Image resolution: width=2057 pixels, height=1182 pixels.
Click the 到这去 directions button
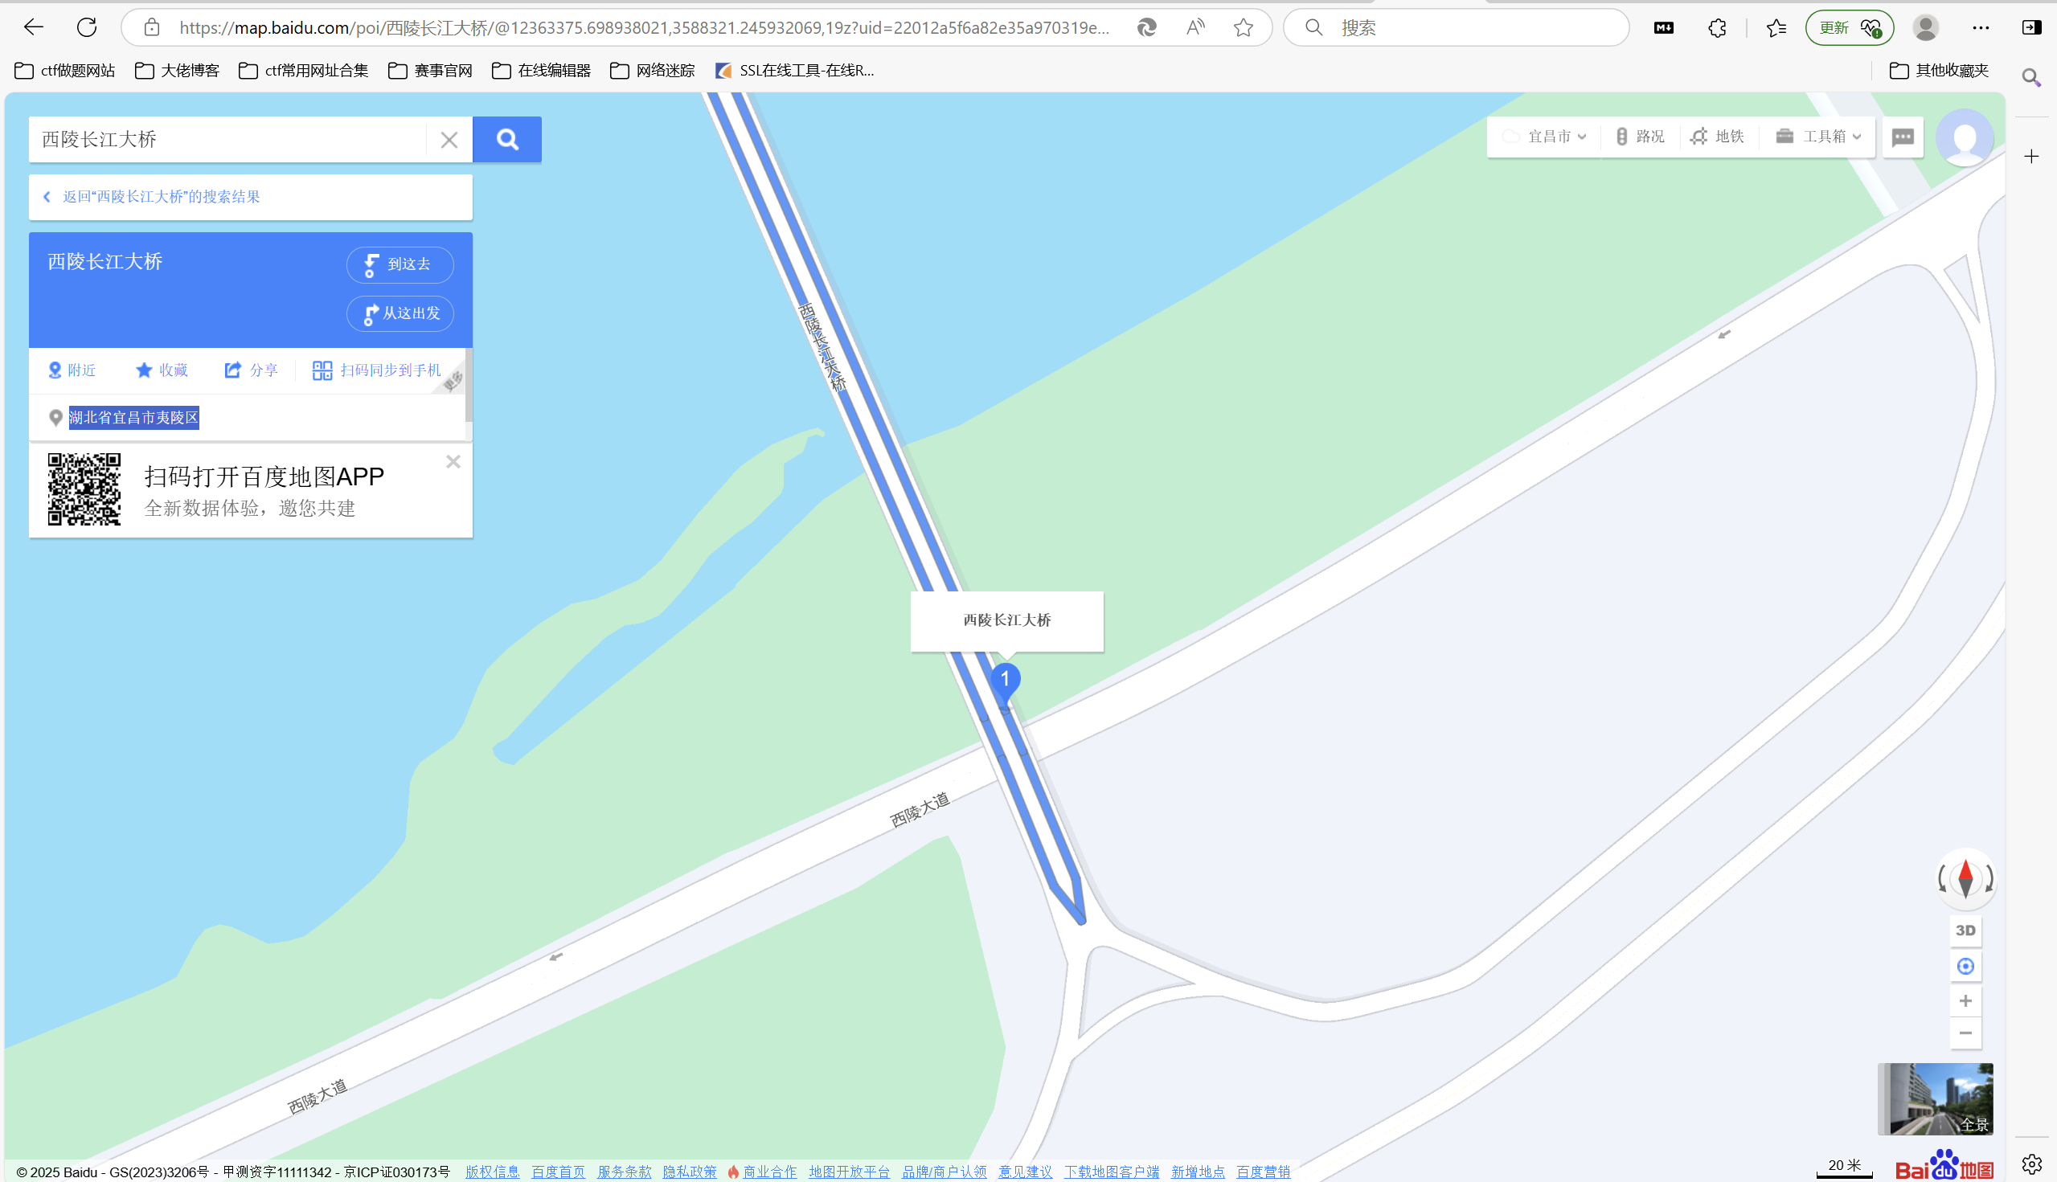[400, 264]
